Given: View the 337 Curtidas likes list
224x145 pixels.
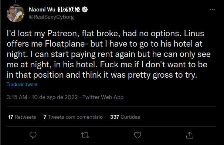Looking at the screenshot, I should pos(125,117).
